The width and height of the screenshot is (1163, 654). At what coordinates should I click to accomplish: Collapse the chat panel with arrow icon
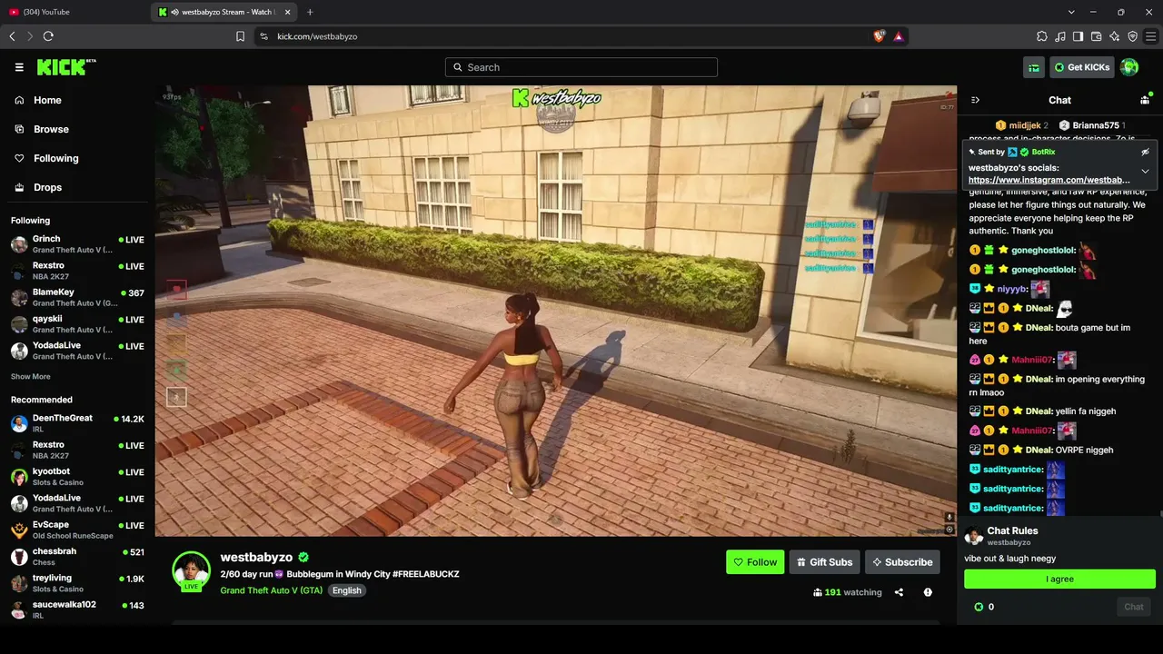pos(975,100)
